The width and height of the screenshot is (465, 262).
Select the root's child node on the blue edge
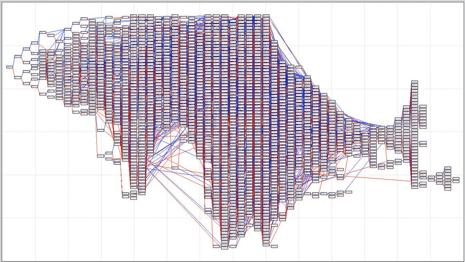click(x=18, y=56)
